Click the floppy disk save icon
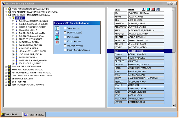 click(57, 33)
